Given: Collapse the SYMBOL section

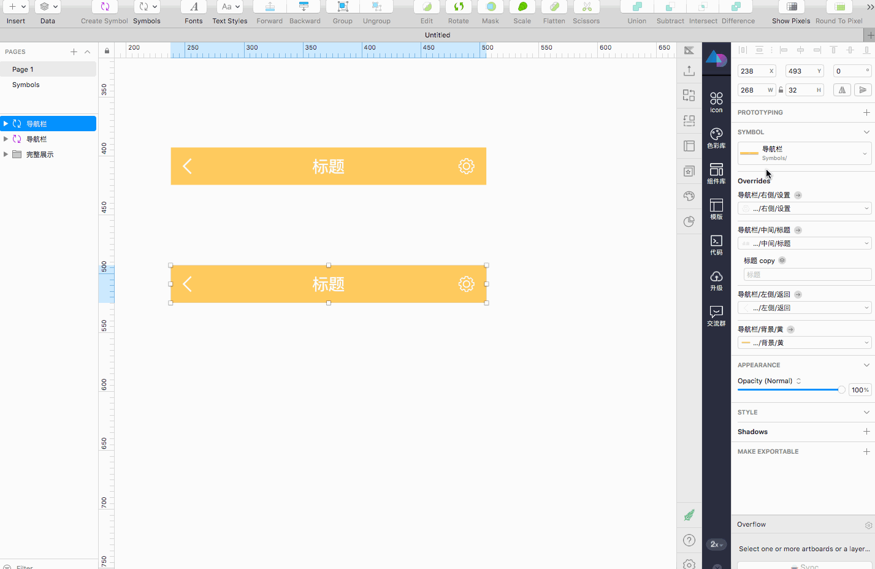Looking at the screenshot, I should coord(866,132).
